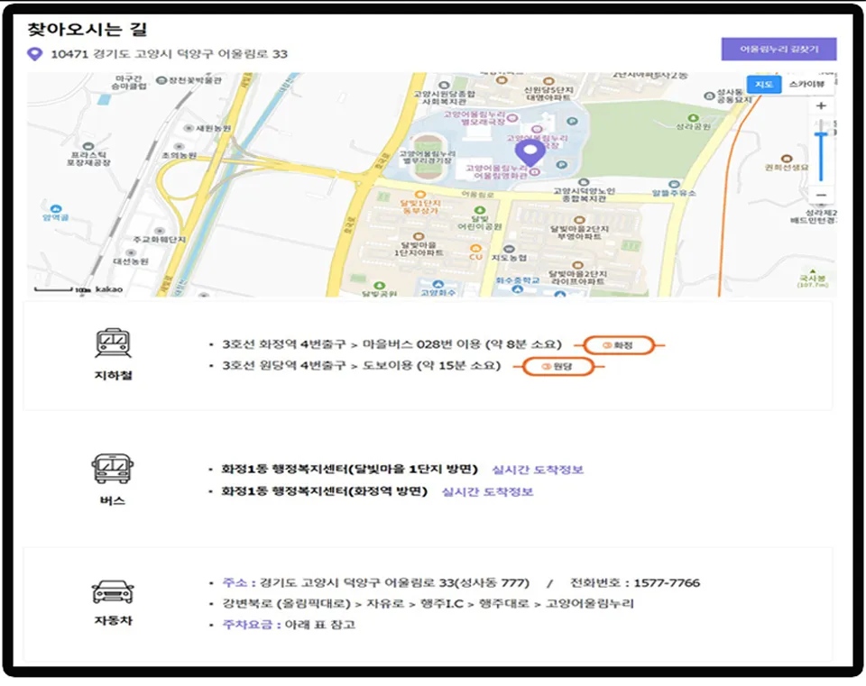Click the 어울림누리 길찾기 button
This screenshot has height=686, width=866.
(x=778, y=49)
